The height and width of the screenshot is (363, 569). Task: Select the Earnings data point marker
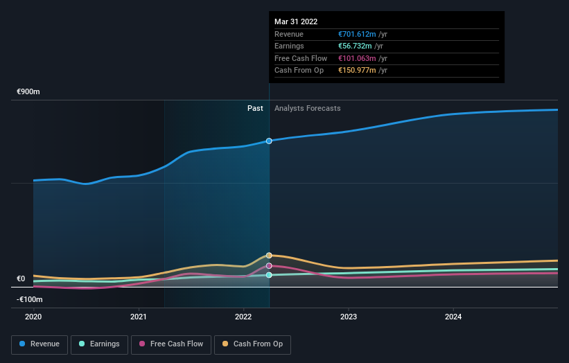(269, 275)
